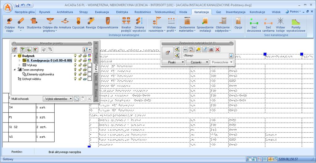
Task: Open Zestawienie materiałów ribbon dropdown
Action: point(195,31)
